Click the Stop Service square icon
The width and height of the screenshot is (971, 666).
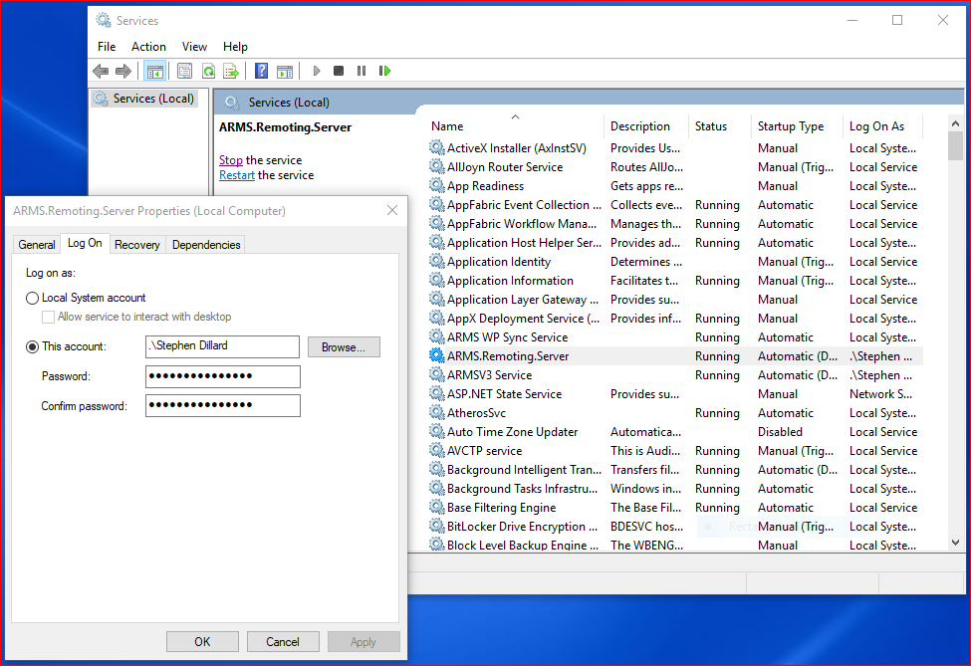coord(339,72)
